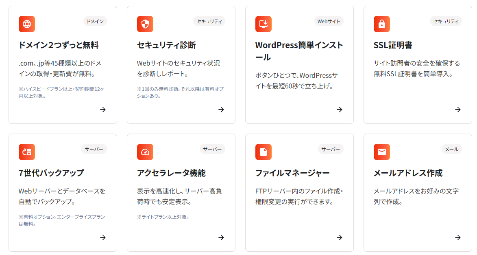This screenshot has width=477, height=255.
Task: Go to SSL証明書 details using its arrow
Action: tap(458, 110)
